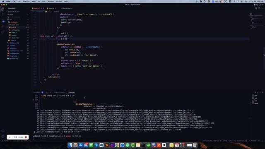The height and width of the screenshot is (149, 265).
Task: Open the PROBLEMS panel tab
Action: click(x=36, y=92)
